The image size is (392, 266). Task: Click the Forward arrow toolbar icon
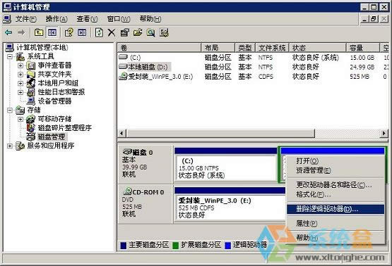pyautogui.click(x=21, y=32)
